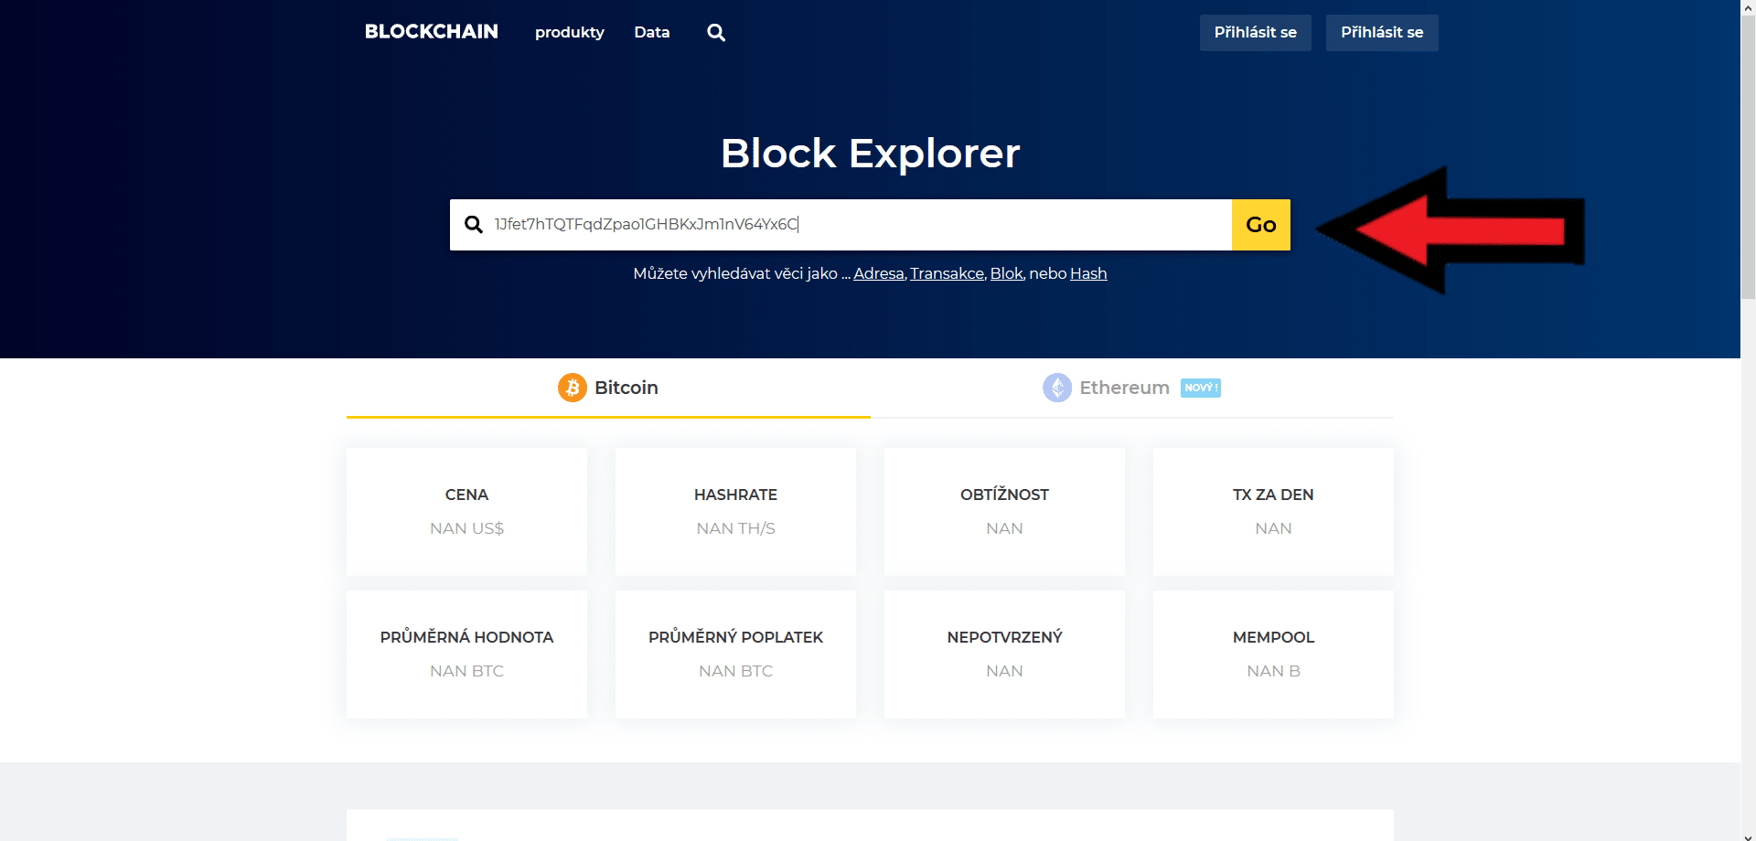Switch to the Bitcoin tab

click(x=608, y=389)
